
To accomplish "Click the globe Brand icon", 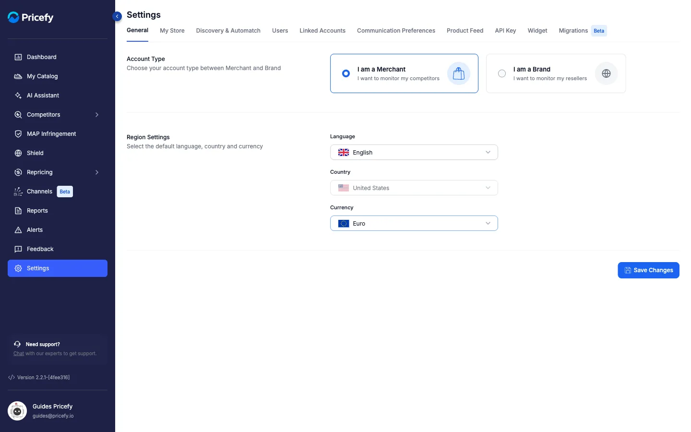I will click(606, 73).
